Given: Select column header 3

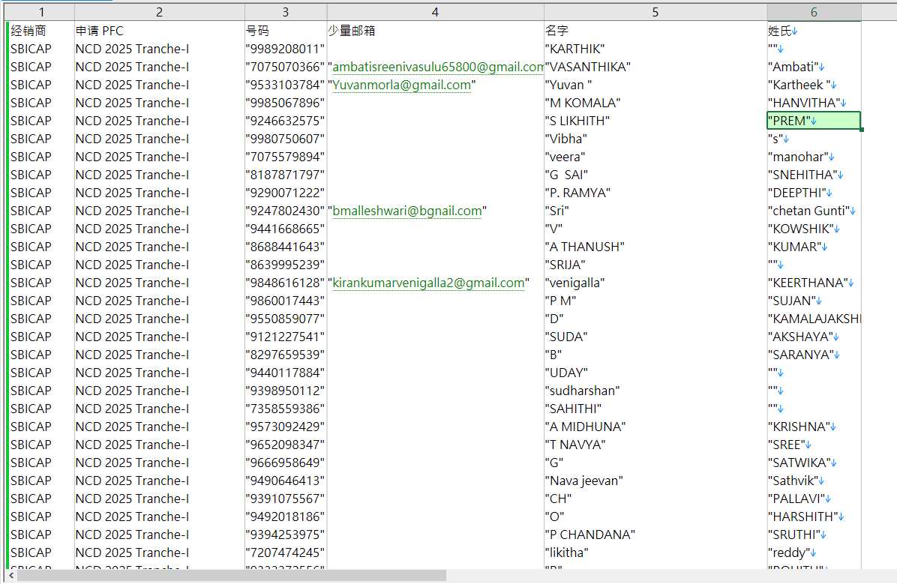Looking at the screenshot, I should tap(286, 12).
